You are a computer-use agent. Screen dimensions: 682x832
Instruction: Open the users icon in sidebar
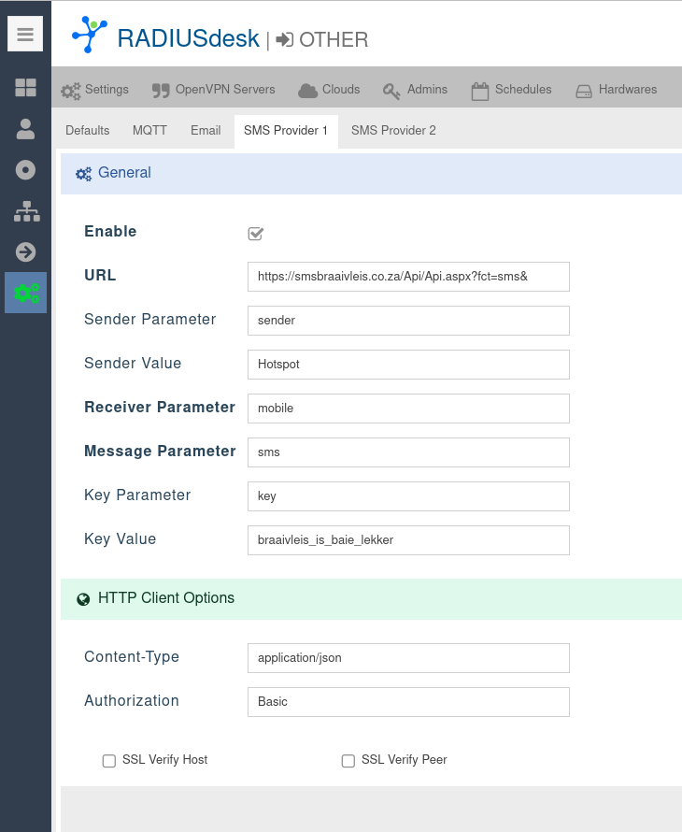[25, 129]
